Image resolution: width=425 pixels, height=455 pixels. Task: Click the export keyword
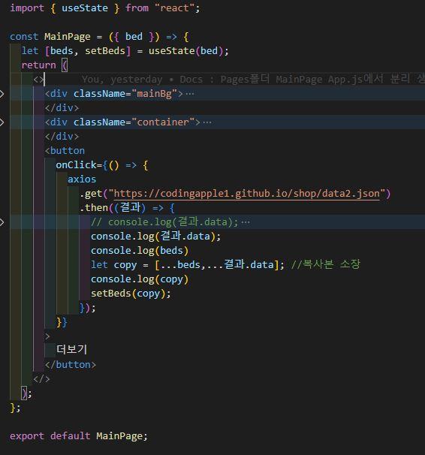(27, 436)
